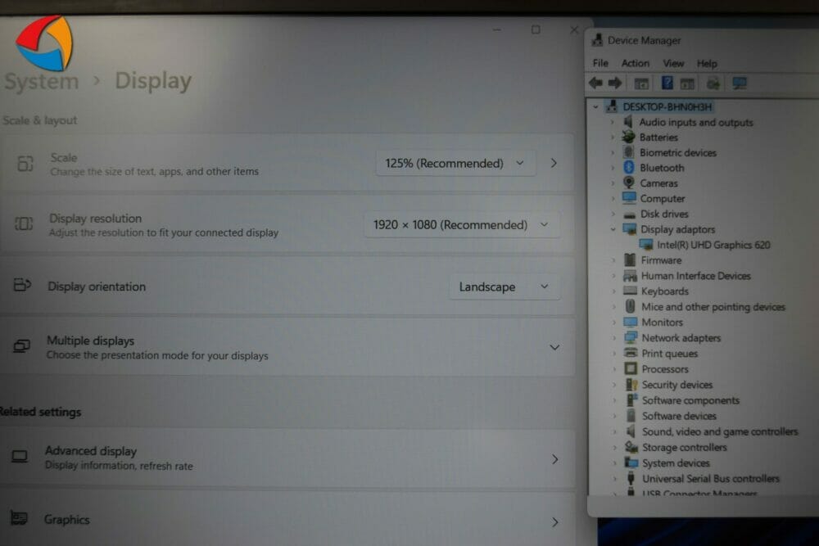Expand the Monitors tree node

[614, 322]
